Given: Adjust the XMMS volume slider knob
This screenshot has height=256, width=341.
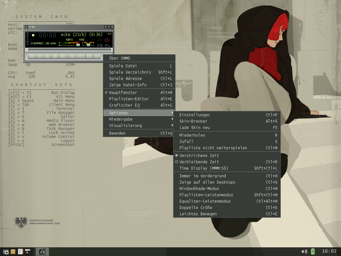Looking at the screenshot, I should click(x=78, y=45).
